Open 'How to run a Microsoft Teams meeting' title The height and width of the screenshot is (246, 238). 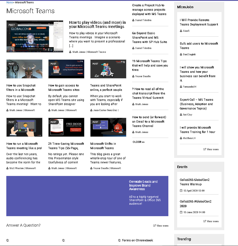tap(24, 146)
